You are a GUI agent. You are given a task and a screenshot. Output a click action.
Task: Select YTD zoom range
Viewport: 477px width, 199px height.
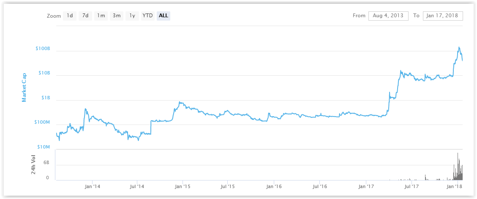[147, 16]
